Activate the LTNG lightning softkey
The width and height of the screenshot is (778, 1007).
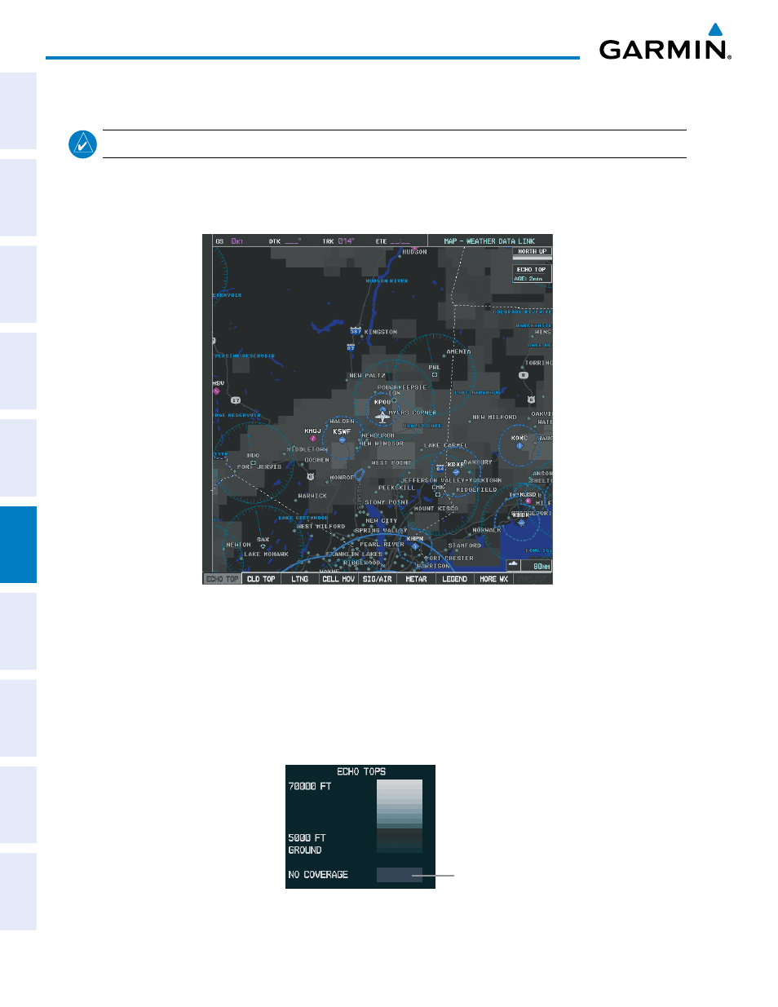coord(300,579)
